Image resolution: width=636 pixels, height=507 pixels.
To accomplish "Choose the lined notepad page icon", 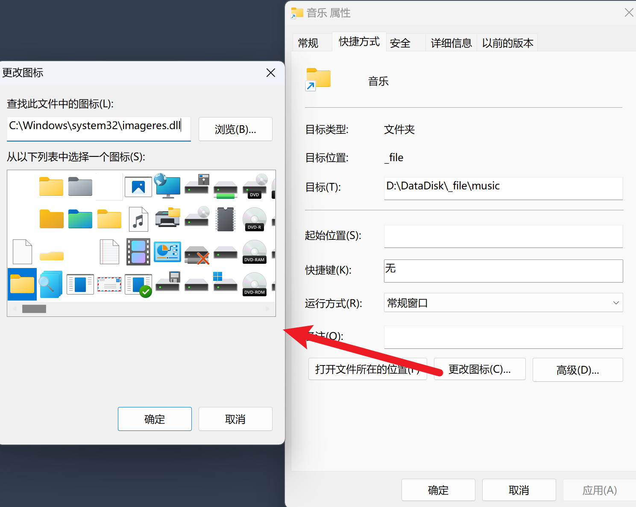I will [109, 251].
